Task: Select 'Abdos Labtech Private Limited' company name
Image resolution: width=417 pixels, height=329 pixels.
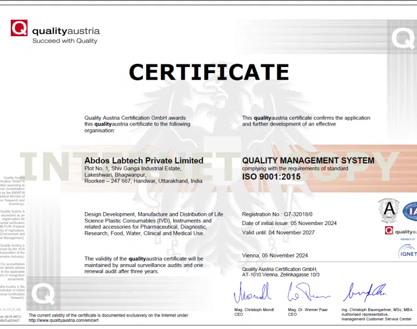Action: coord(144,161)
